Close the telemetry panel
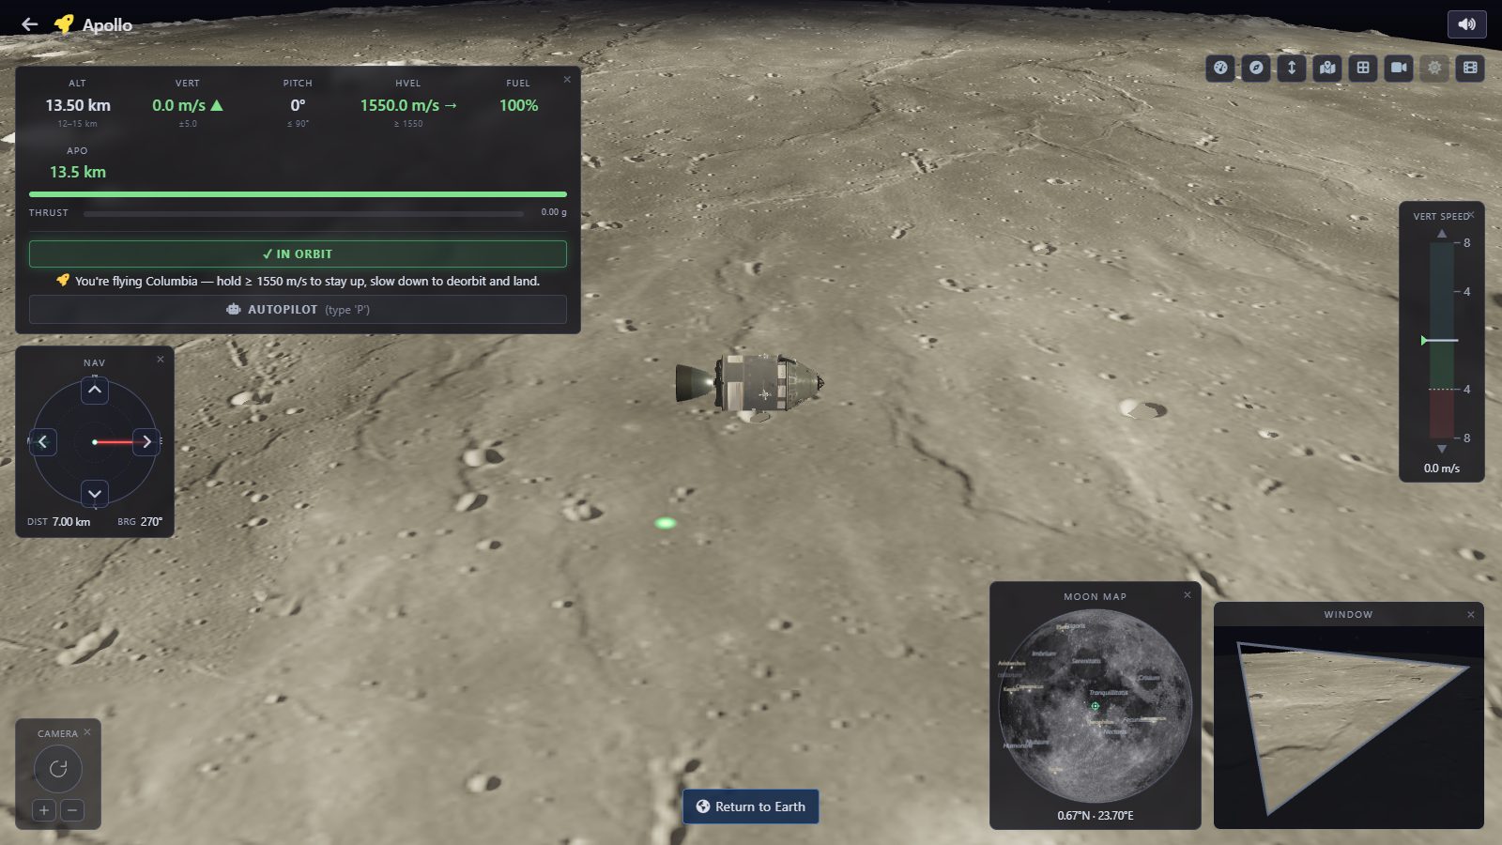1502x845 pixels. (567, 80)
